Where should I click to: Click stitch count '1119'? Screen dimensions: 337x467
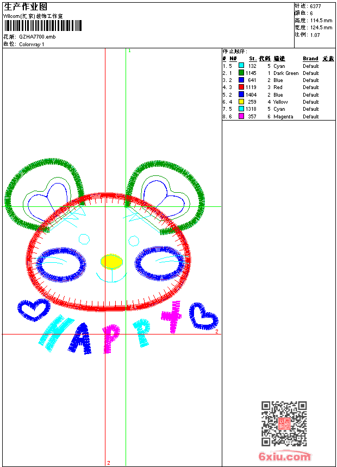(251, 87)
